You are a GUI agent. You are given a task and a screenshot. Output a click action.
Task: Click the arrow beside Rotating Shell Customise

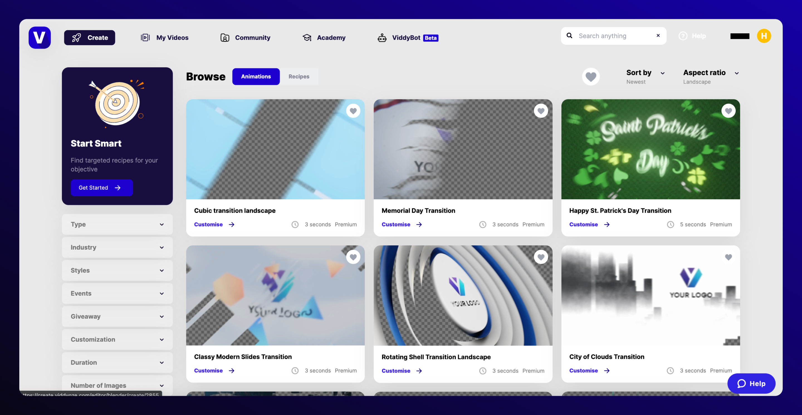point(419,371)
